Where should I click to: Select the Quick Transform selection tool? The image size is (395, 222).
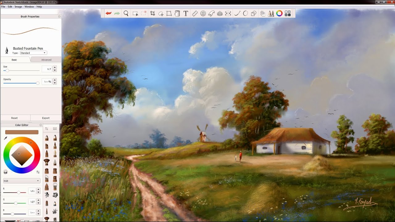click(x=161, y=13)
